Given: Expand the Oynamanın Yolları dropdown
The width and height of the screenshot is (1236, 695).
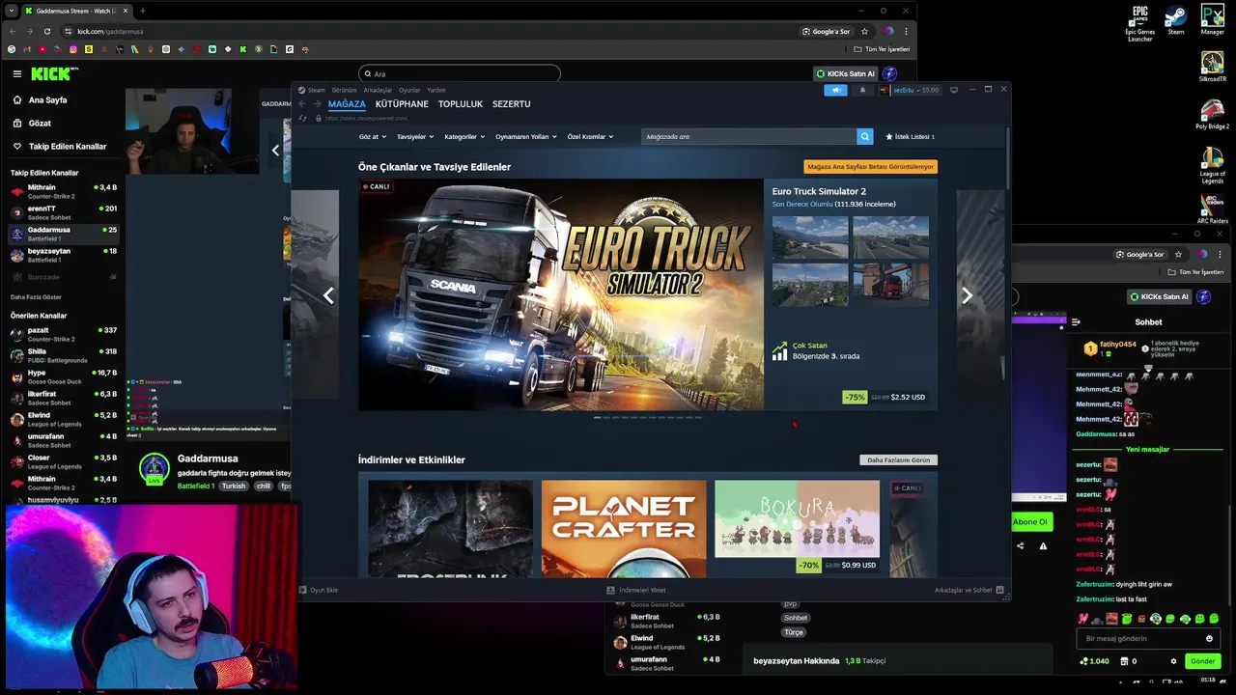Looking at the screenshot, I should point(526,137).
